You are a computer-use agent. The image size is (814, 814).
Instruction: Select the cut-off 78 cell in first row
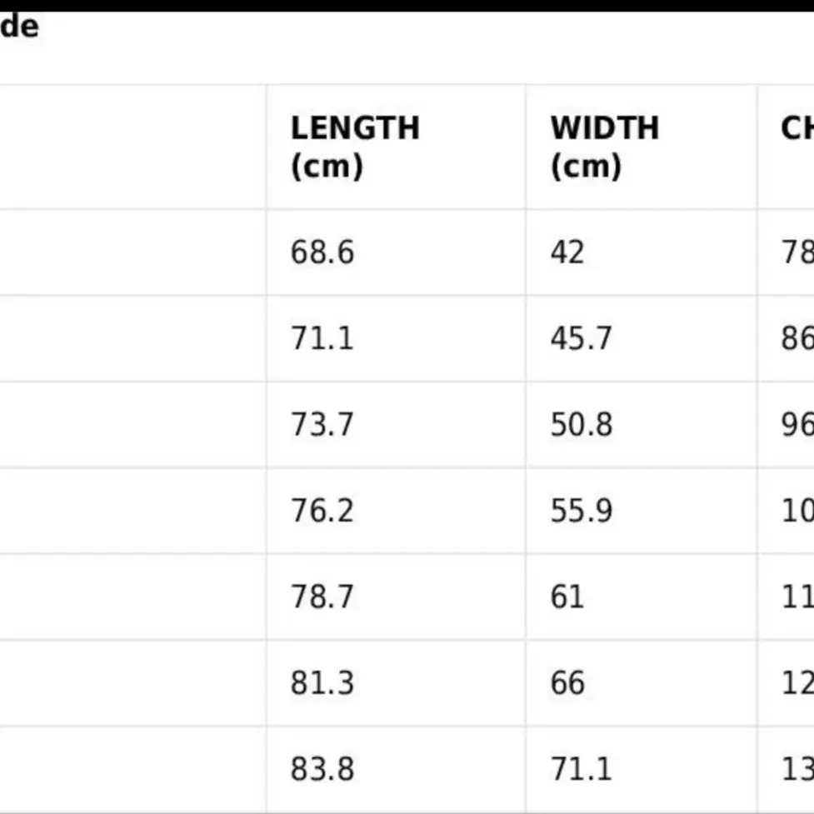coord(797,252)
